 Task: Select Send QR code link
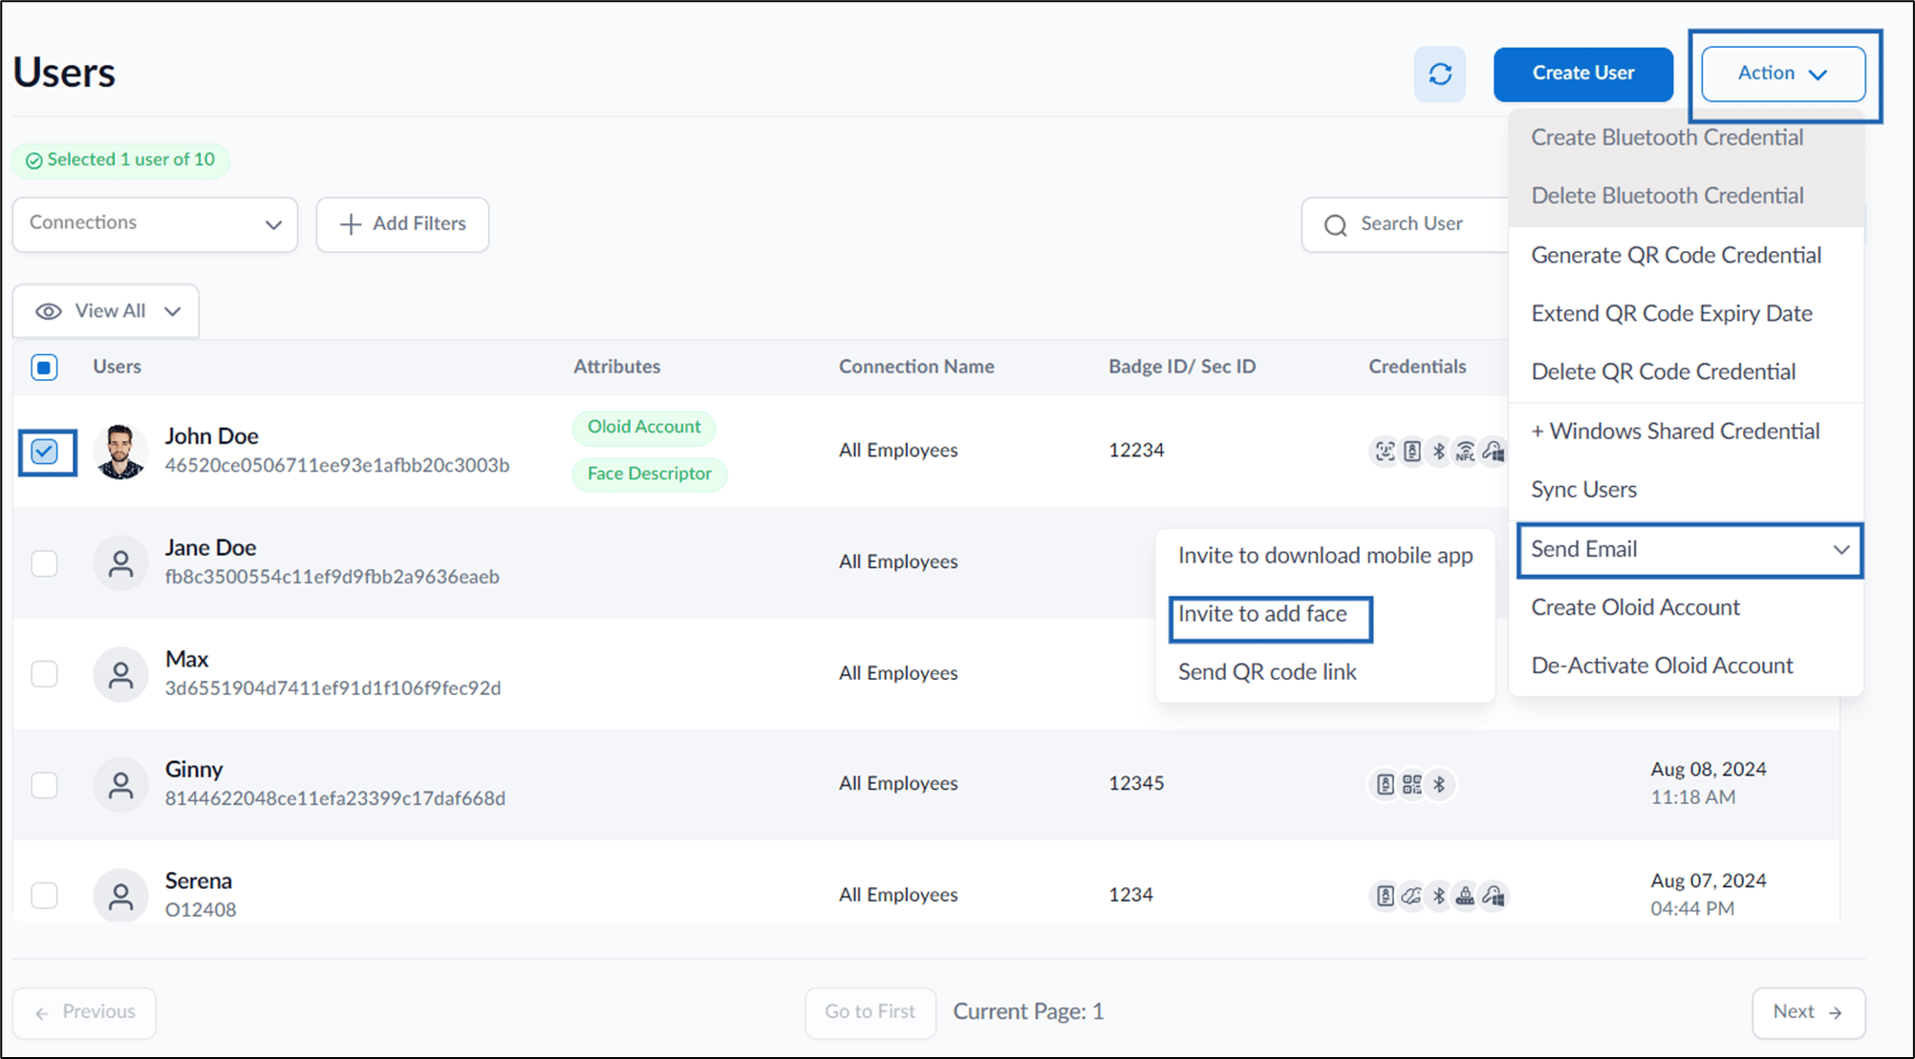click(x=1267, y=672)
